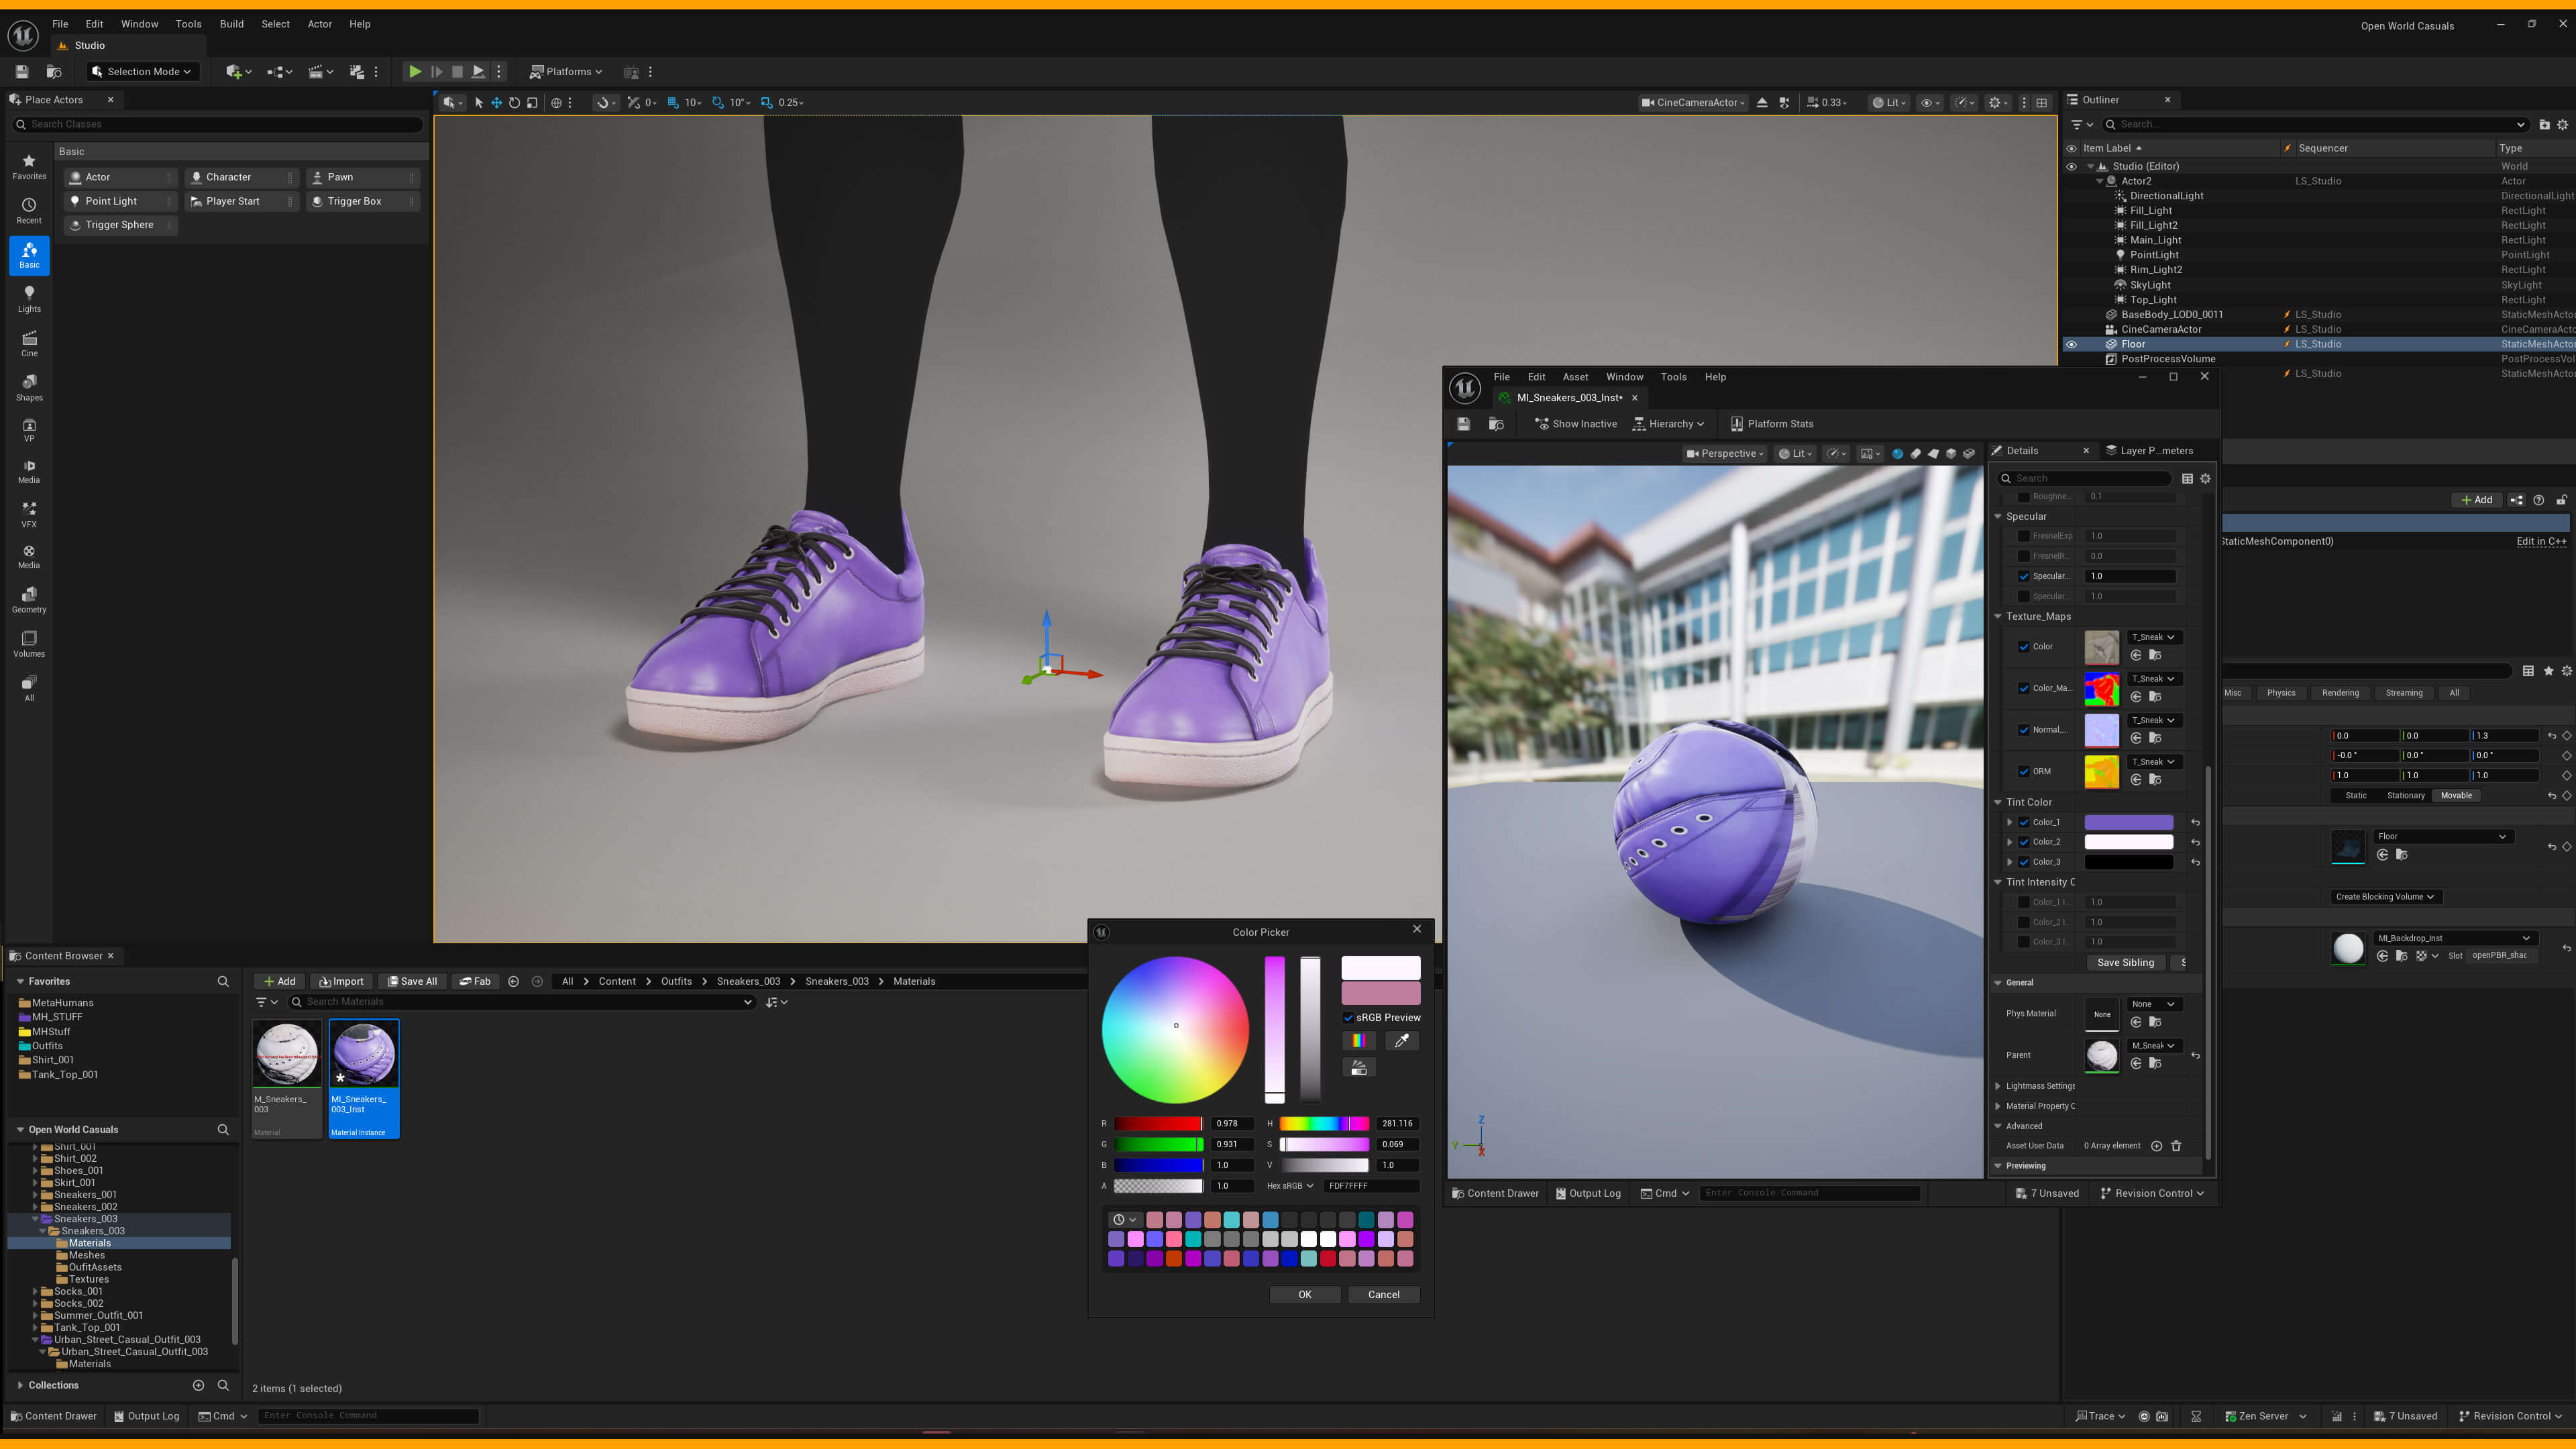The height and width of the screenshot is (1449, 2576).
Task: Open Lights category in Place Actors sidebar
Action: click(x=29, y=298)
